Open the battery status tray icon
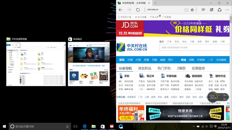Image resolution: width=232 pixels, height=130 pixels. 198,127
